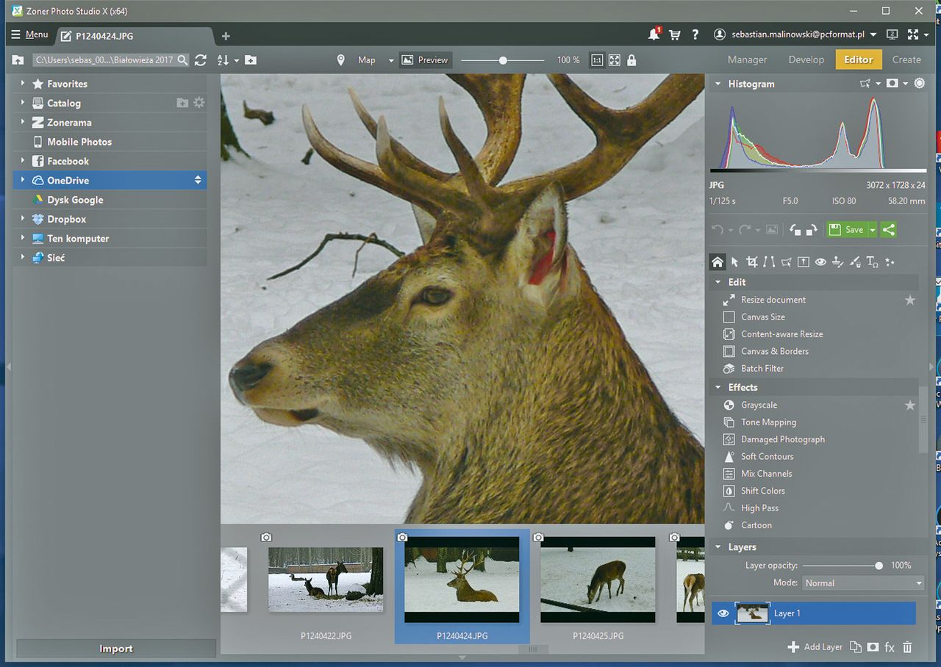
Task: Toggle favorite star for Resize document
Action: pos(910,300)
